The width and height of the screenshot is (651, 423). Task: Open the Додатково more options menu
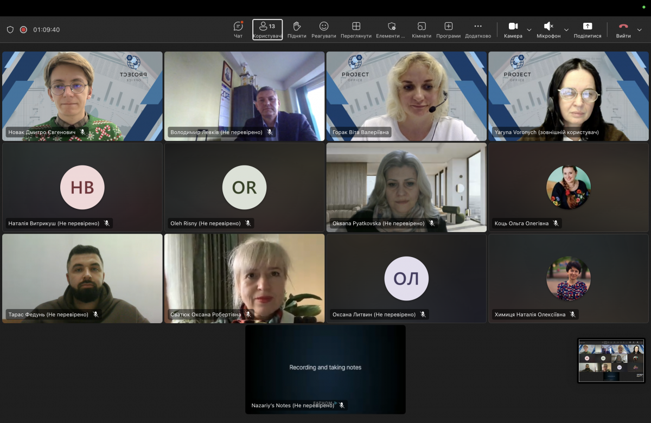(478, 29)
